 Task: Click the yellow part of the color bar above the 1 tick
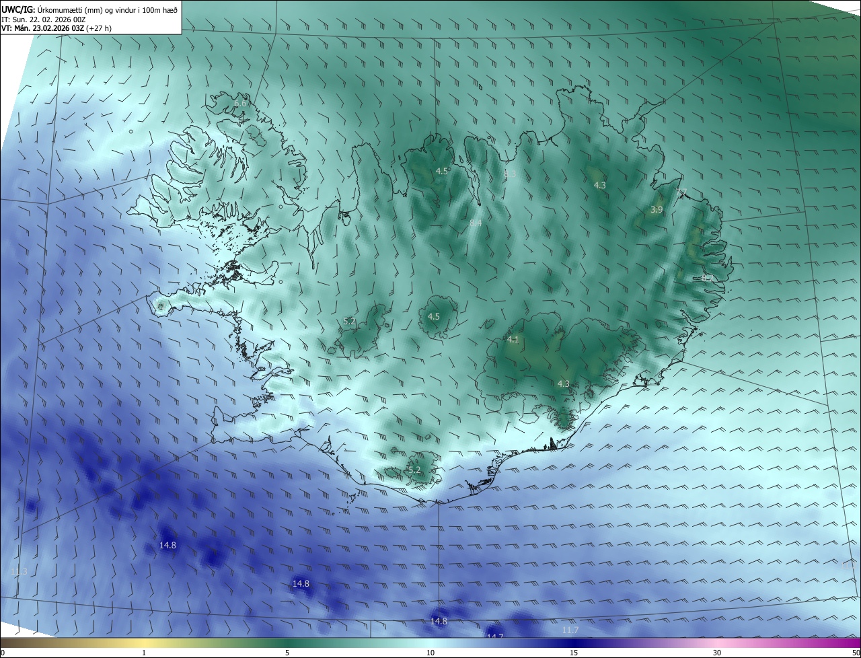[144, 643]
